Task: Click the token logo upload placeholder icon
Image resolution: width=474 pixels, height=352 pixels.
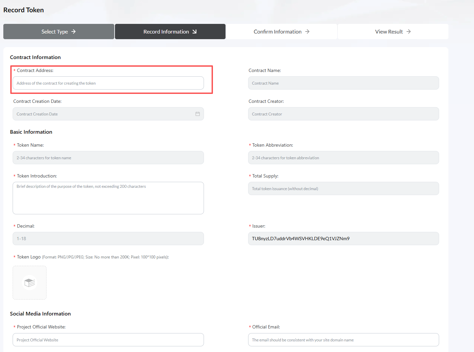Action: (30, 283)
